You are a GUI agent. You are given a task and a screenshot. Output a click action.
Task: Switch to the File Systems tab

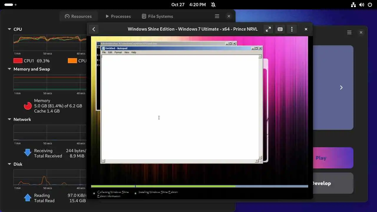pyautogui.click(x=157, y=16)
